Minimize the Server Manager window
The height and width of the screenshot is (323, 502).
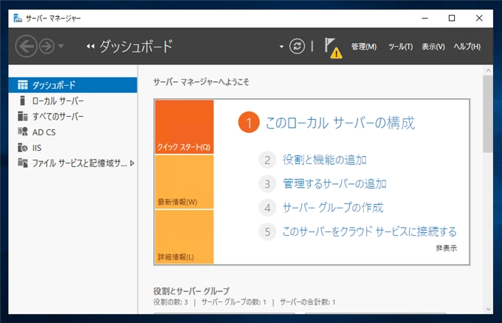click(424, 18)
